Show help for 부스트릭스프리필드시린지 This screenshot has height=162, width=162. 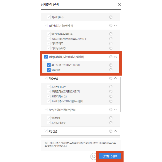coord(111,65)
